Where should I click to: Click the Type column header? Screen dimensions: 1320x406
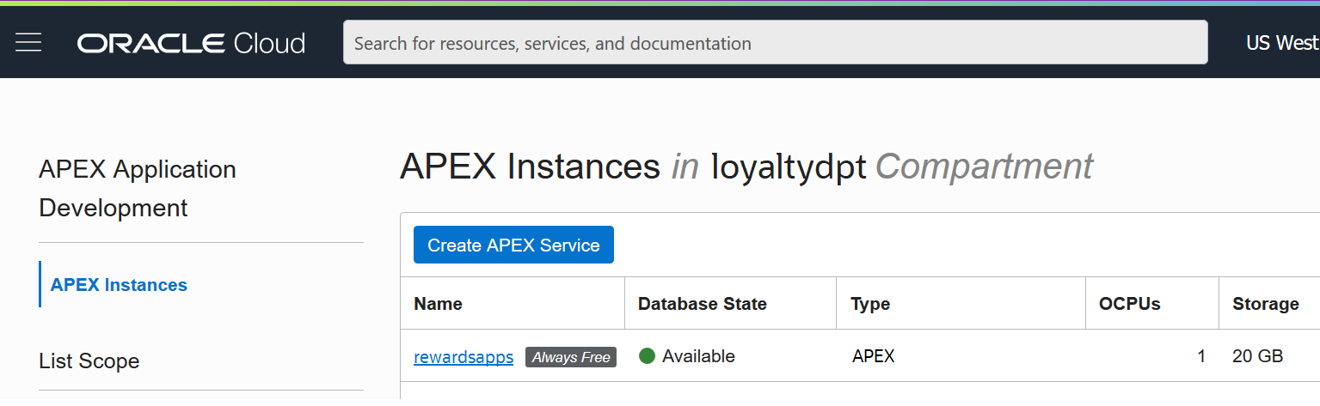pyautogui.click(x=869, y=304)
